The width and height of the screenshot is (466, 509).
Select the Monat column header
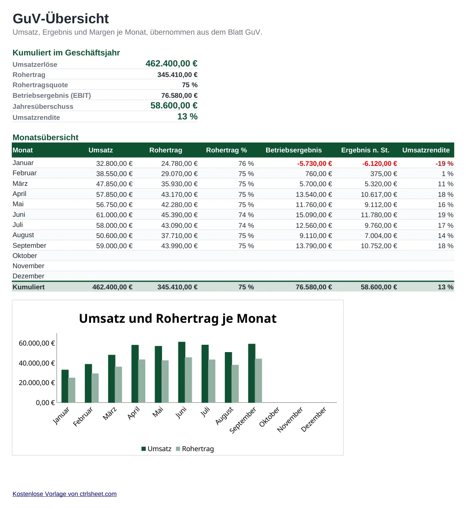(x=23, y=150)
